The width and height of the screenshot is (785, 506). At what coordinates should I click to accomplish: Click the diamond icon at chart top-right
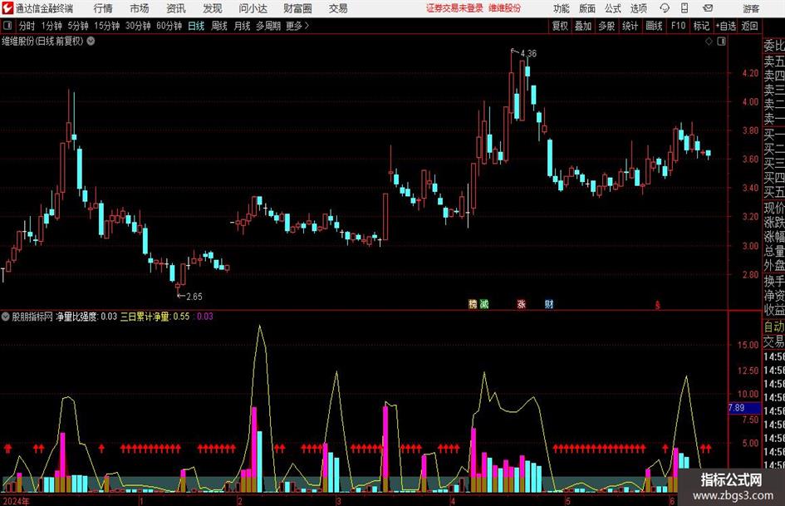(709, 42)
